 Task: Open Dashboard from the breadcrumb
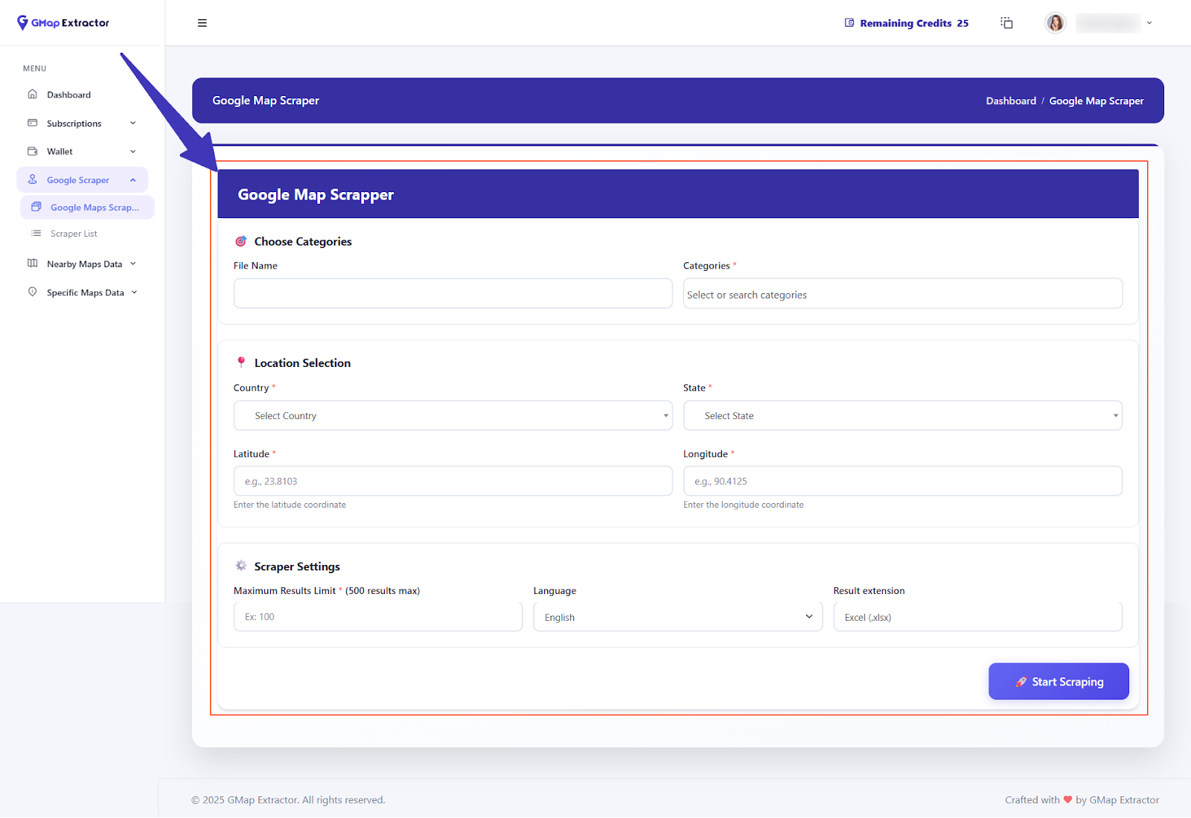1011,100
